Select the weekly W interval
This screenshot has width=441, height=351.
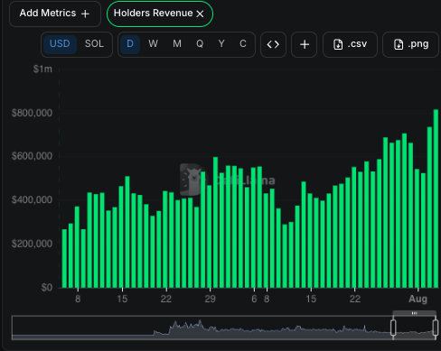tap(153, 44)
